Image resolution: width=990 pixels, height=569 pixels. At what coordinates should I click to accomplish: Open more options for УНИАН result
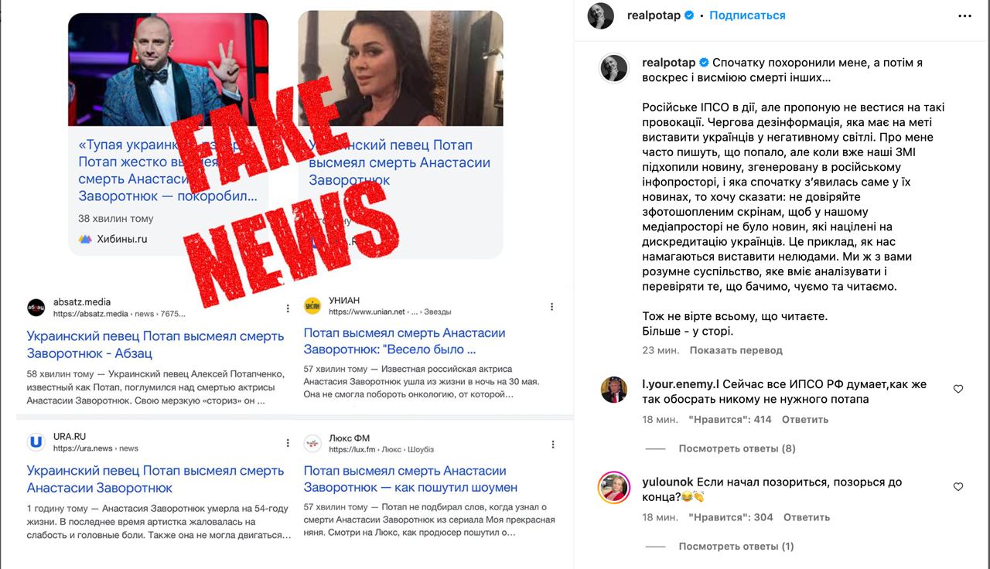552,307
